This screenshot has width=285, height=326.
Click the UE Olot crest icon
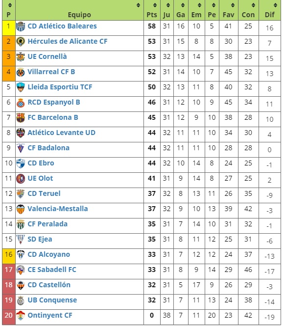pyautogui.click(x=21, y=179)
